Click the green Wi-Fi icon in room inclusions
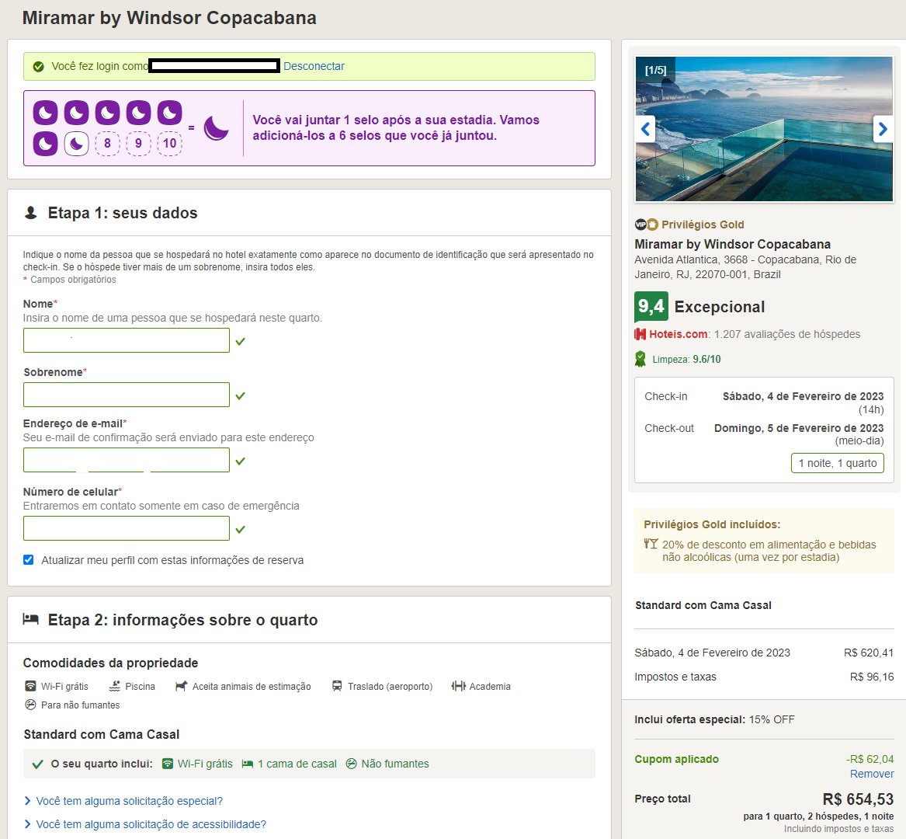Image resolution: width=906 pixels, height=839 pixels. pos(168,764)
